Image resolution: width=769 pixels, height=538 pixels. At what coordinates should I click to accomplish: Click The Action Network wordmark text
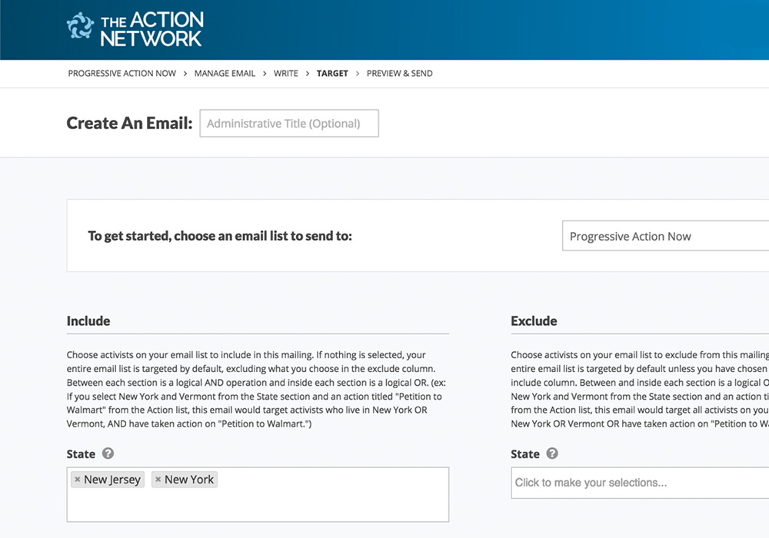tap(151, 28)
